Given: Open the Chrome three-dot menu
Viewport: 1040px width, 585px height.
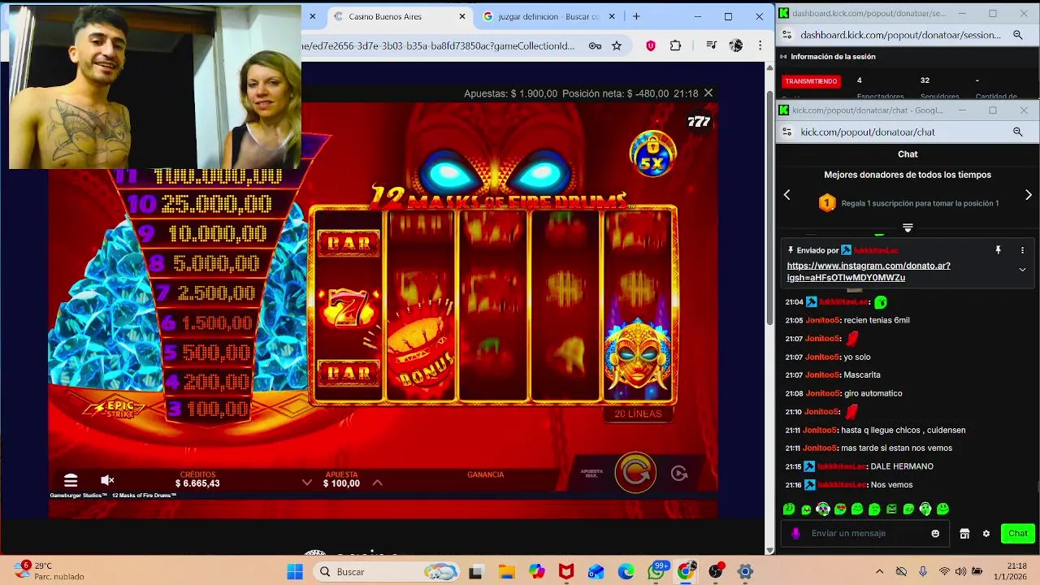Looking at the screenshot, I should coord(760,46).
